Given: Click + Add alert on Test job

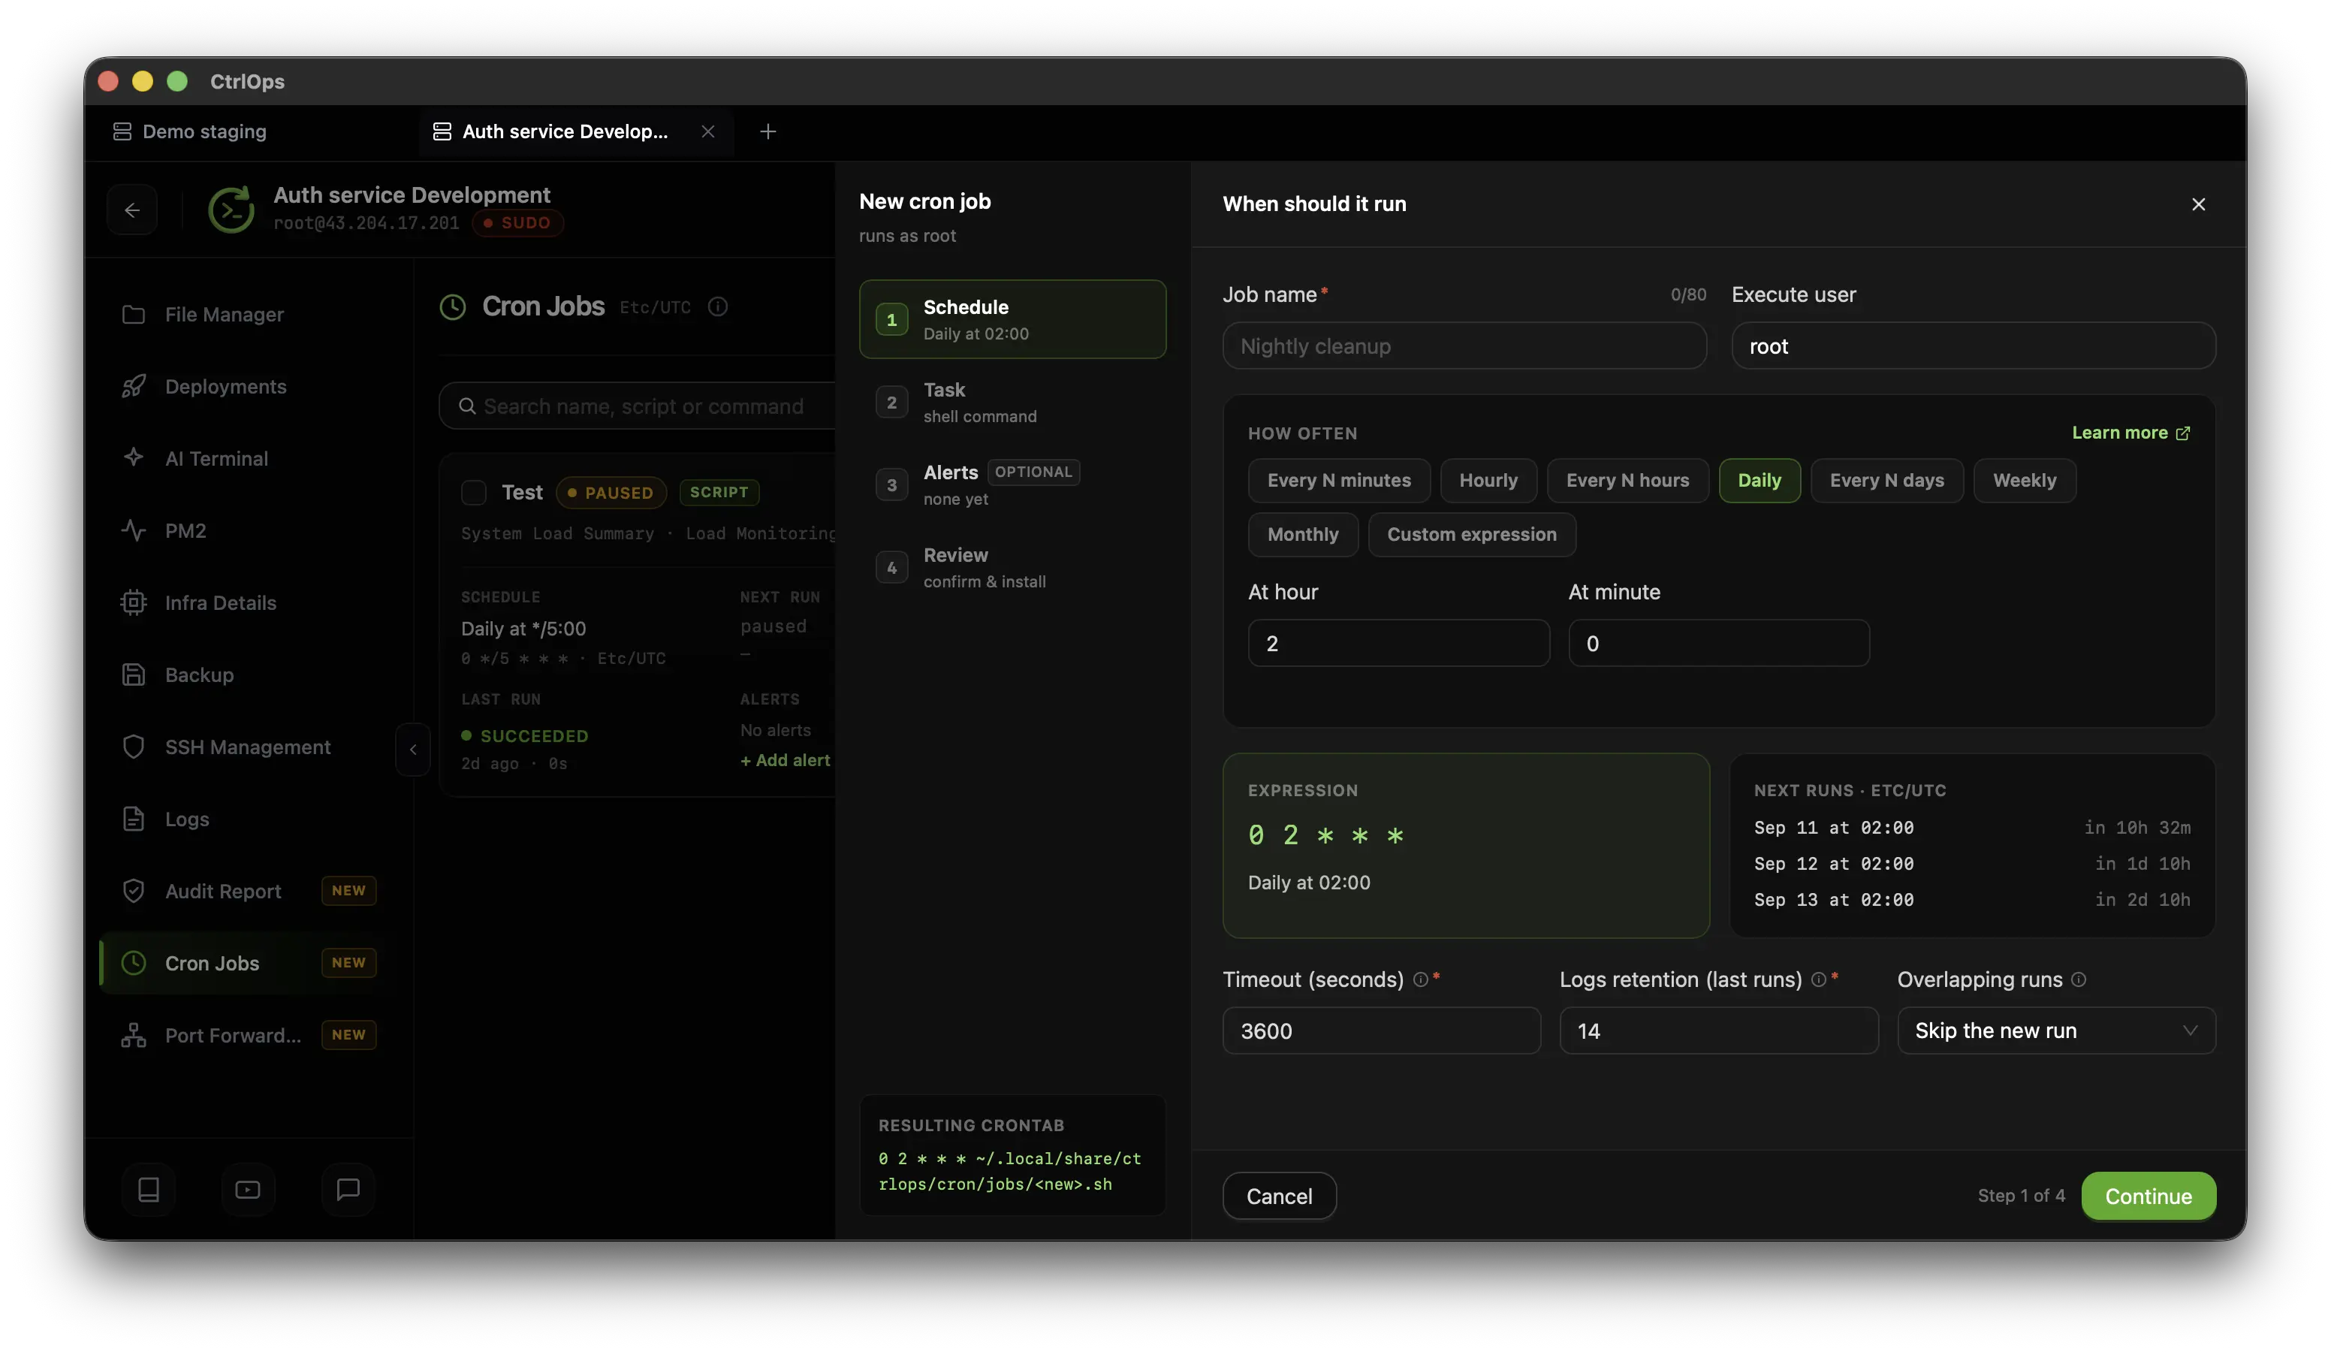Looking at the screenshot, I should pyautogui.click(x=785, y=759).
